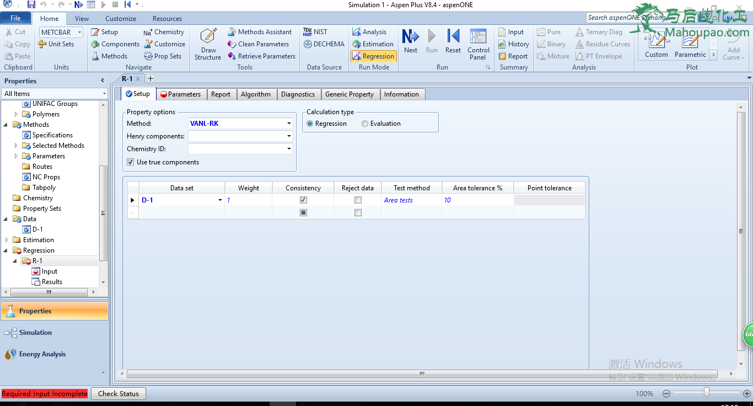Switch to the View ribbon tab

tap(82, 18)
